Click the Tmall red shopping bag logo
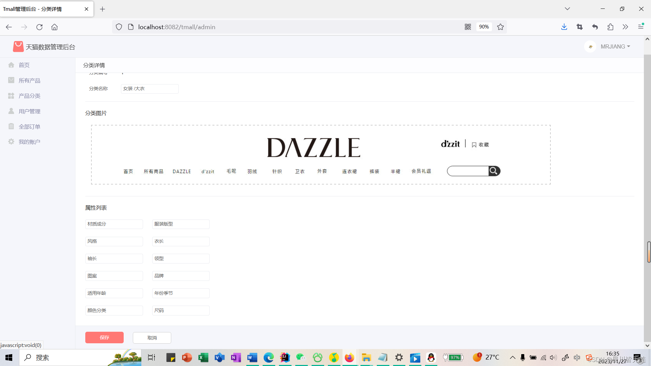651x366 pixels. pos(18,46)
